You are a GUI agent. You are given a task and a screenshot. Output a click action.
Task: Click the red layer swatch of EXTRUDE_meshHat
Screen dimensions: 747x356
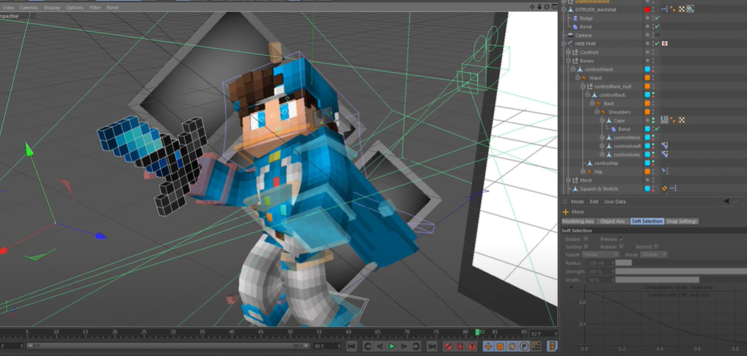click(647, 10)
